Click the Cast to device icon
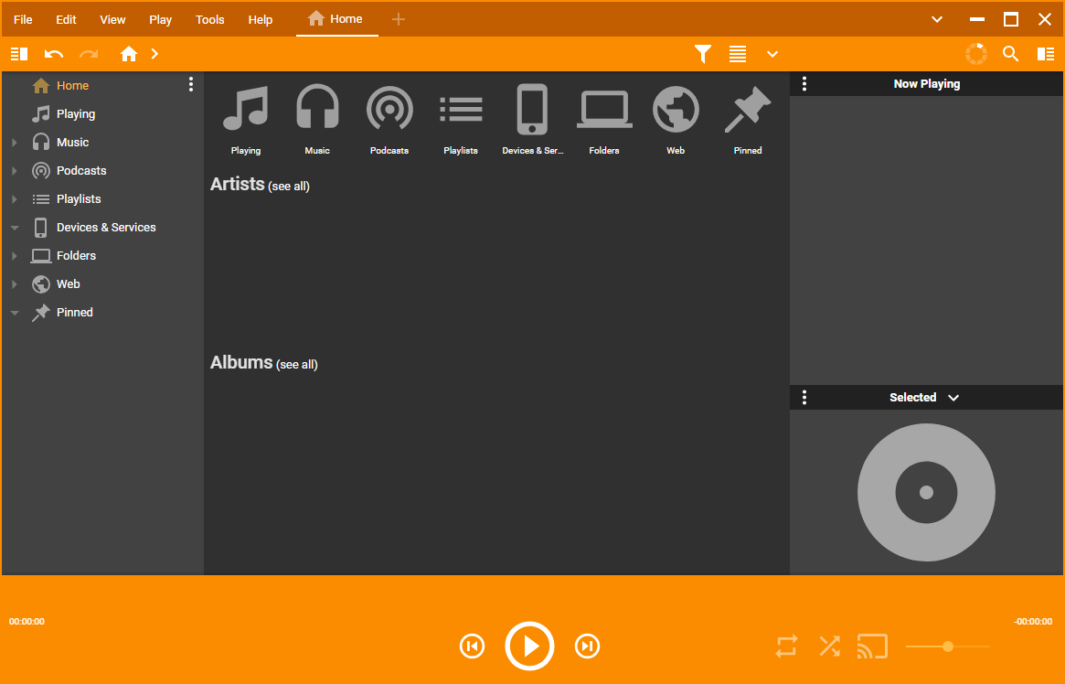 point(872,647)
